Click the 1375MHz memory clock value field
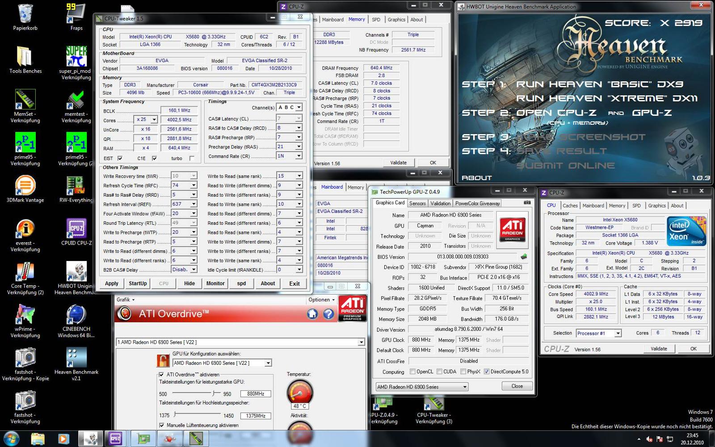 [256, 416]
